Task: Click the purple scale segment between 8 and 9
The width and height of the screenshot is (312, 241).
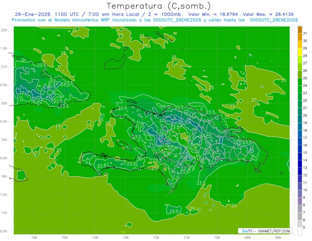Action: click(x=300, y=201)
